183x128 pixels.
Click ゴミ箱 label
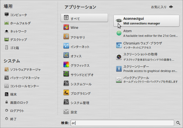tap(15, 48)
